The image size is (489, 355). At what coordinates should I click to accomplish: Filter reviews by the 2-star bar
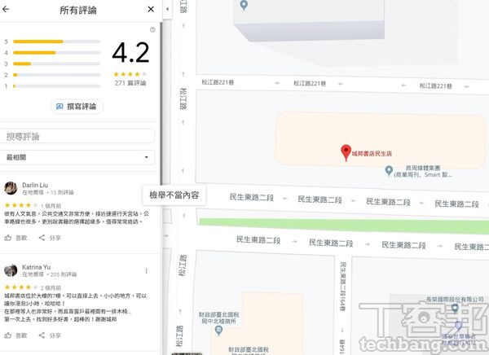[56, 75]
